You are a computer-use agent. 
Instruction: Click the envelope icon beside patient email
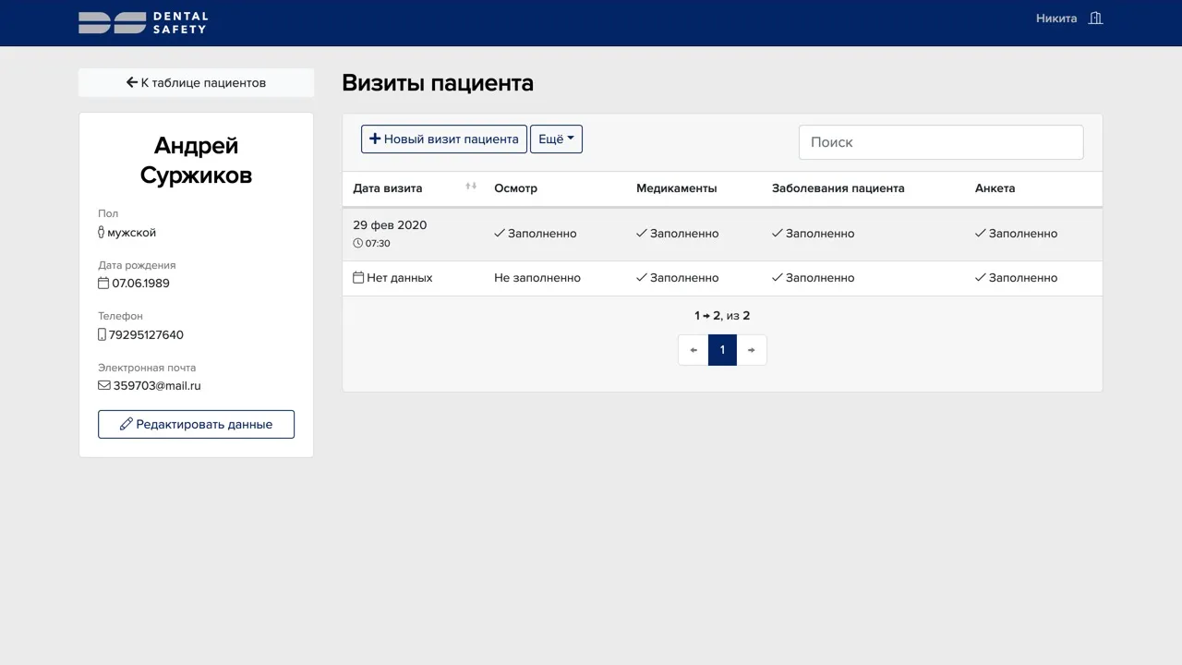click(x=103, y=385)
